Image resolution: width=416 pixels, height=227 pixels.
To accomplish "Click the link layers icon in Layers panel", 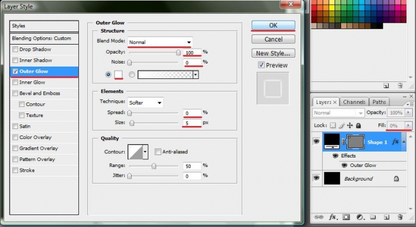I will pyautogui.click(x=319, y=217).
